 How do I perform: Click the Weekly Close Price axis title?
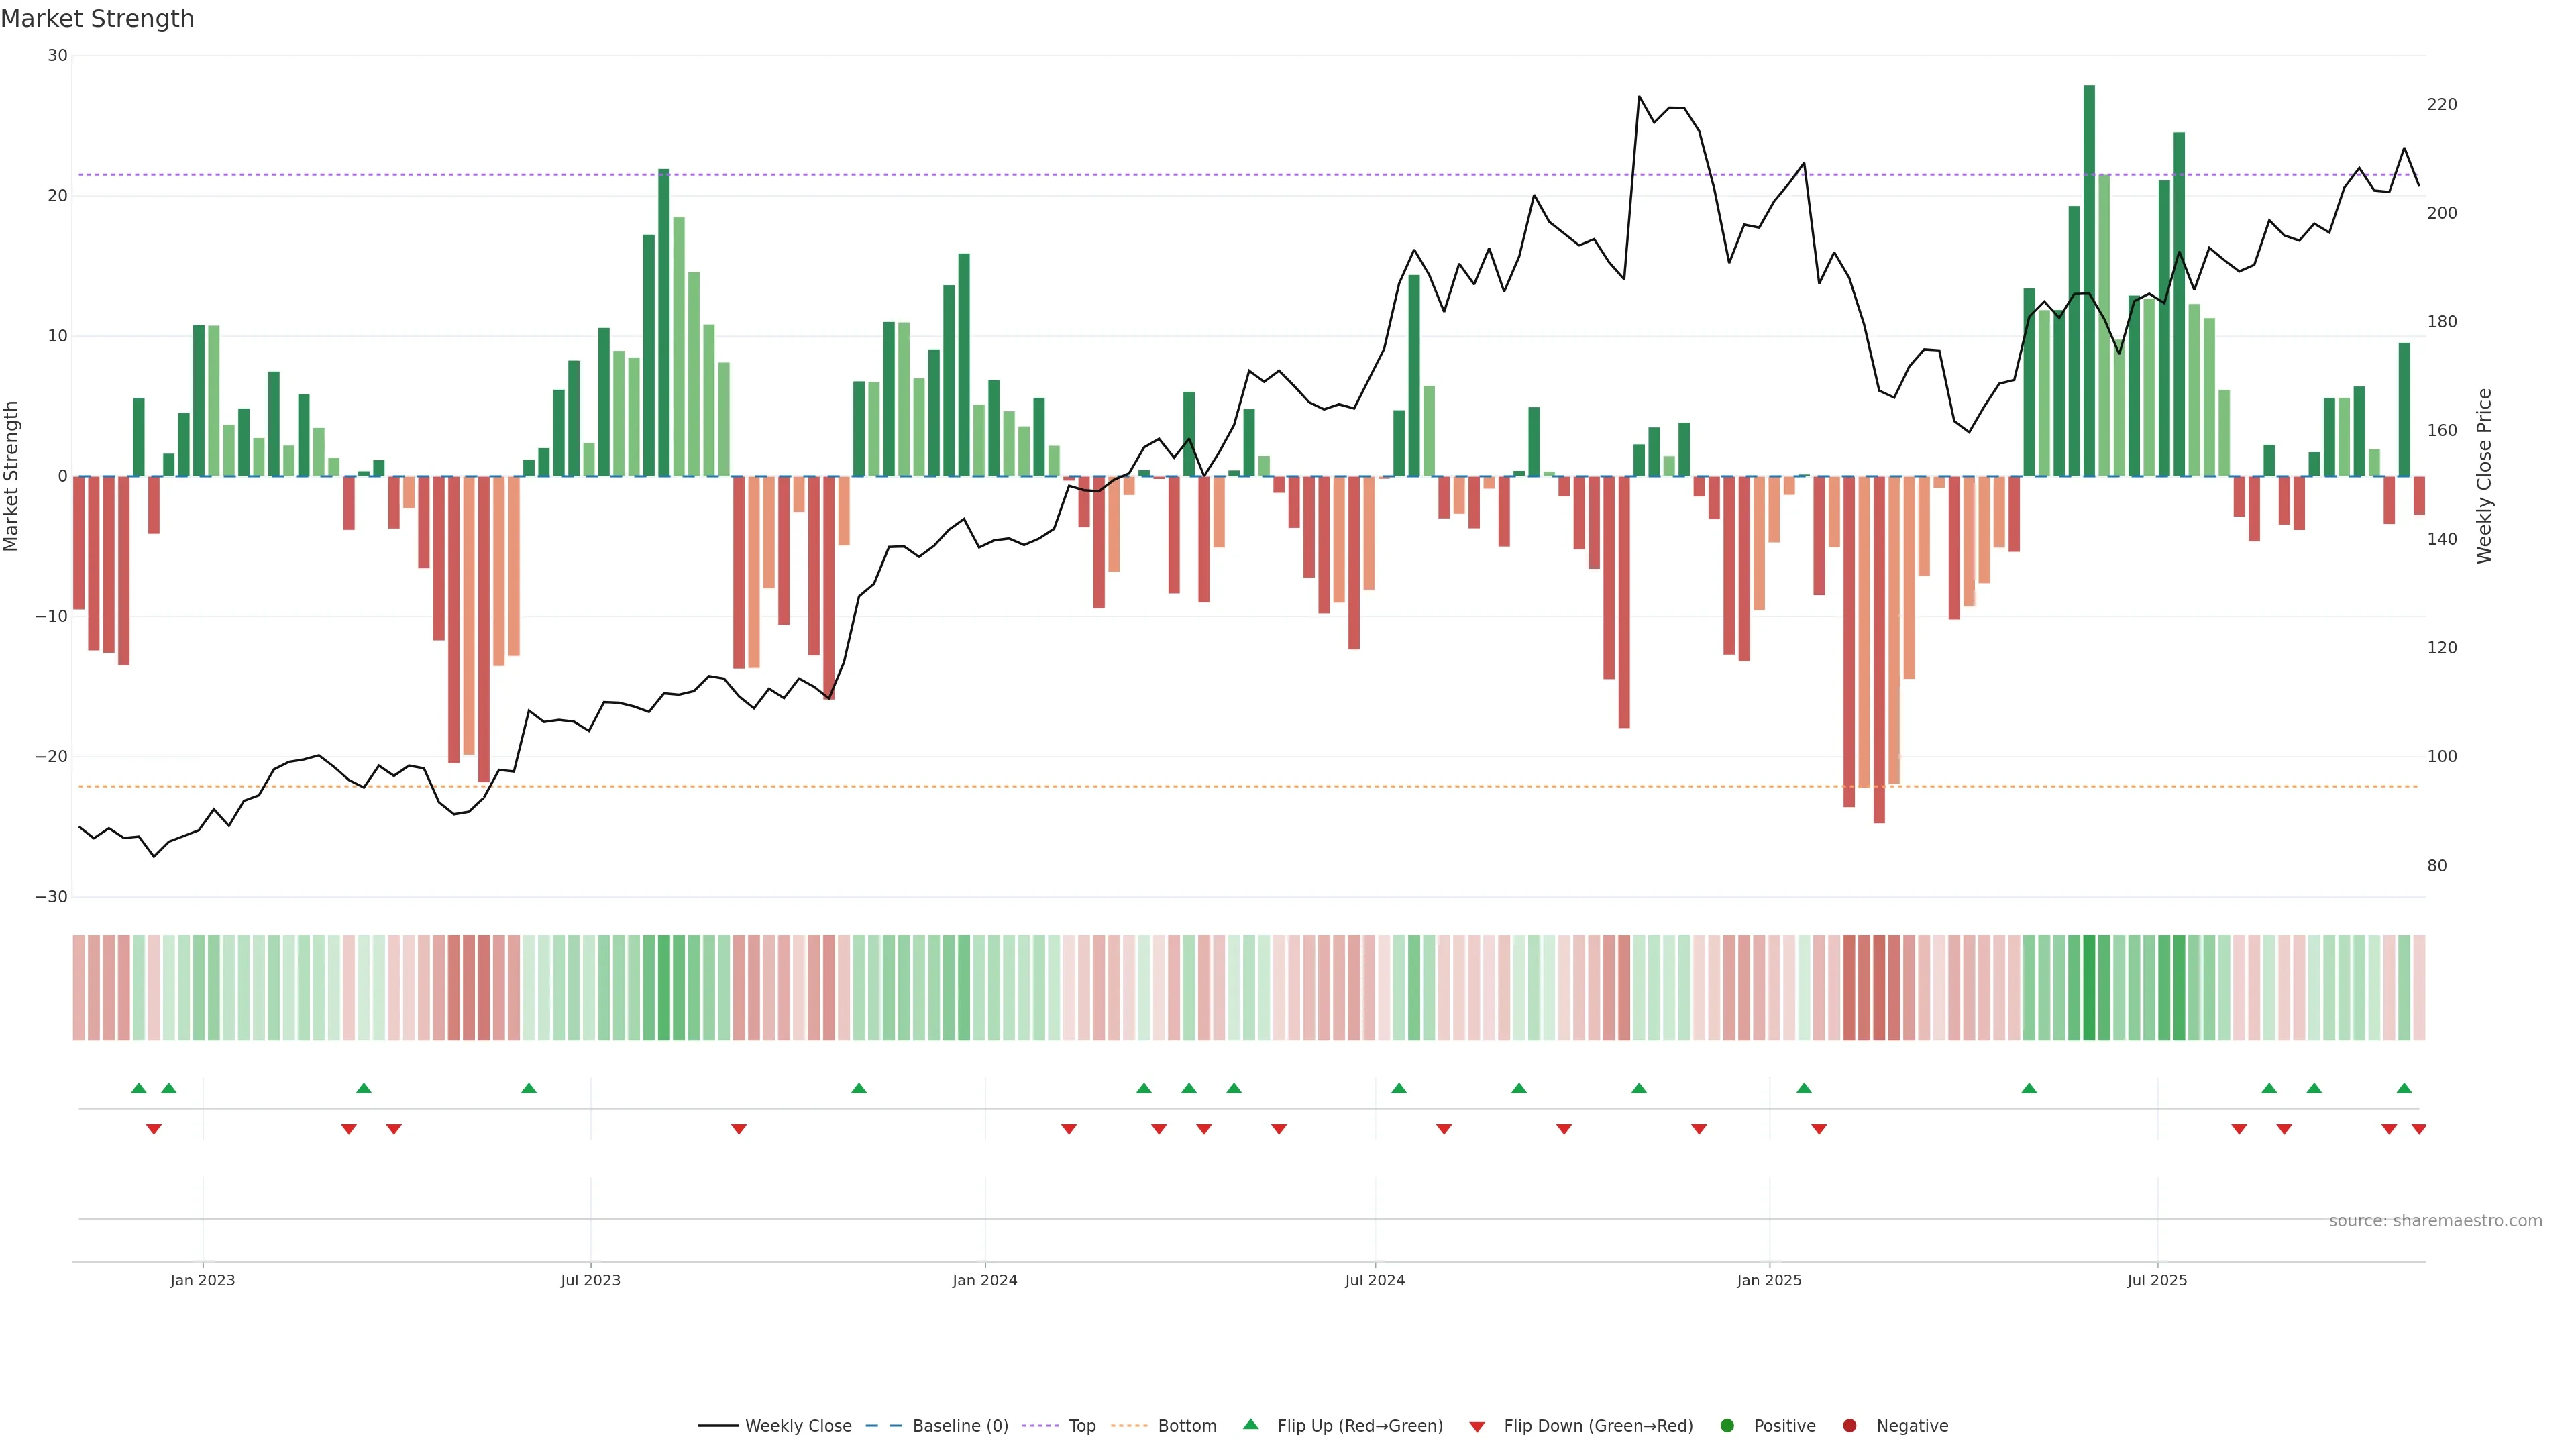tap(2484, 476)
